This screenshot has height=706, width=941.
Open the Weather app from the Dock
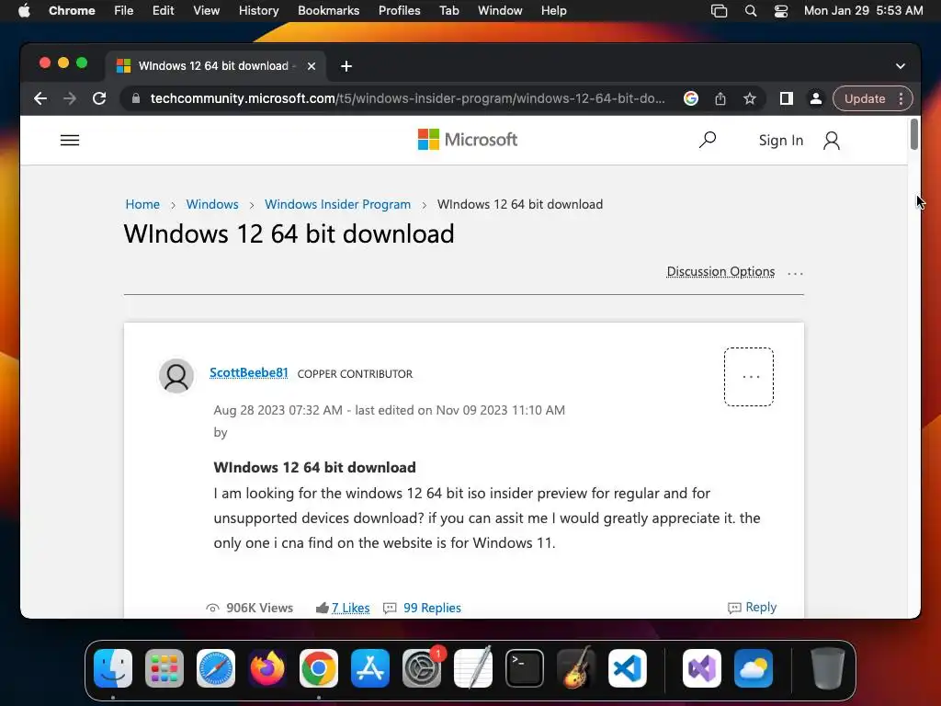754,668
